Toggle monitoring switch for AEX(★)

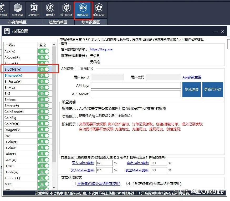43,51
